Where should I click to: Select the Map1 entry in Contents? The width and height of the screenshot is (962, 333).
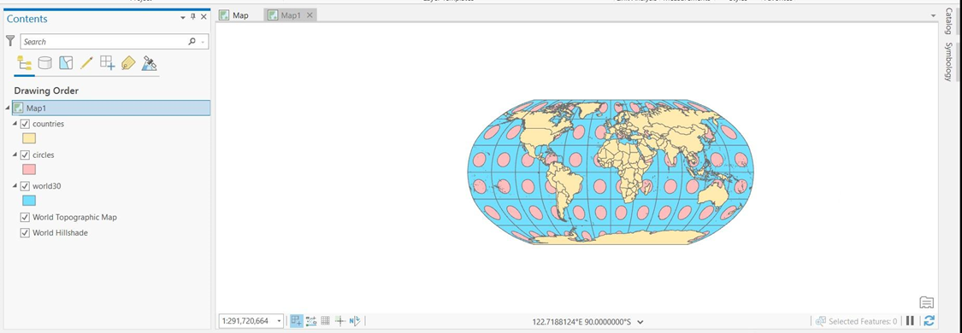pyautogui.click(x=111, y=108)
